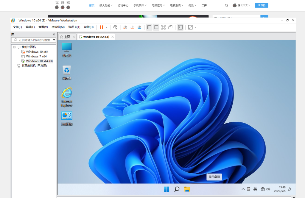Click the 克隆窝 site logo
305x198 pixels.
coord(63,5)
